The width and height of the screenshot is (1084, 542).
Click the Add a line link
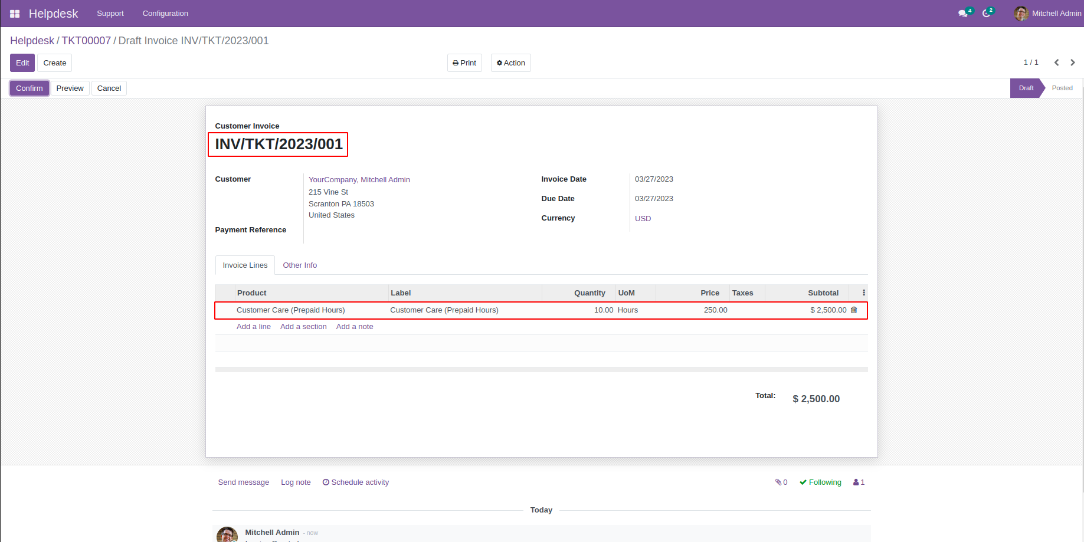[x=253, y=327]
